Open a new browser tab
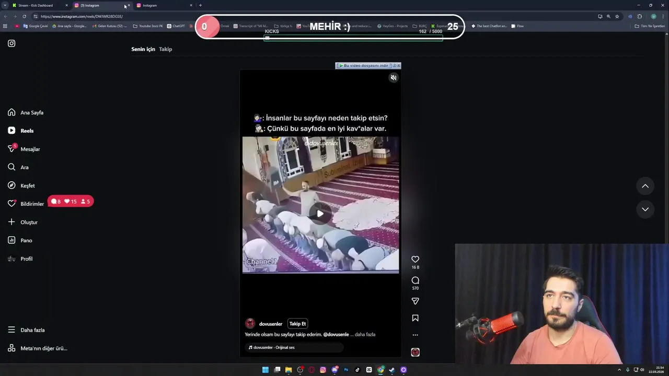Screen dimensions: 669x376 coord(200,5)
